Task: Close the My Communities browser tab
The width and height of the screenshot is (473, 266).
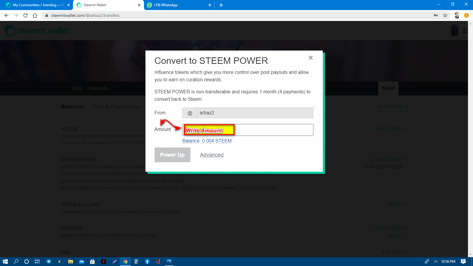Action: pos(69,5)
